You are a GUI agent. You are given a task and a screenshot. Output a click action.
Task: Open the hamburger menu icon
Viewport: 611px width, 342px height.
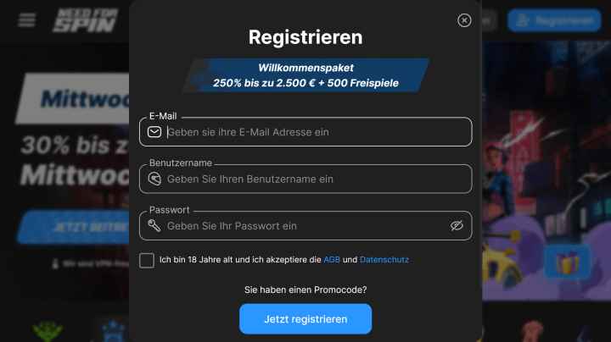click(27, 20)
